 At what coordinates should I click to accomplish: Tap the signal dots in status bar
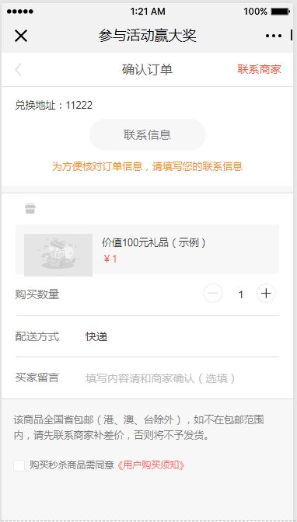pyautogui.click(x=20, y=12)
